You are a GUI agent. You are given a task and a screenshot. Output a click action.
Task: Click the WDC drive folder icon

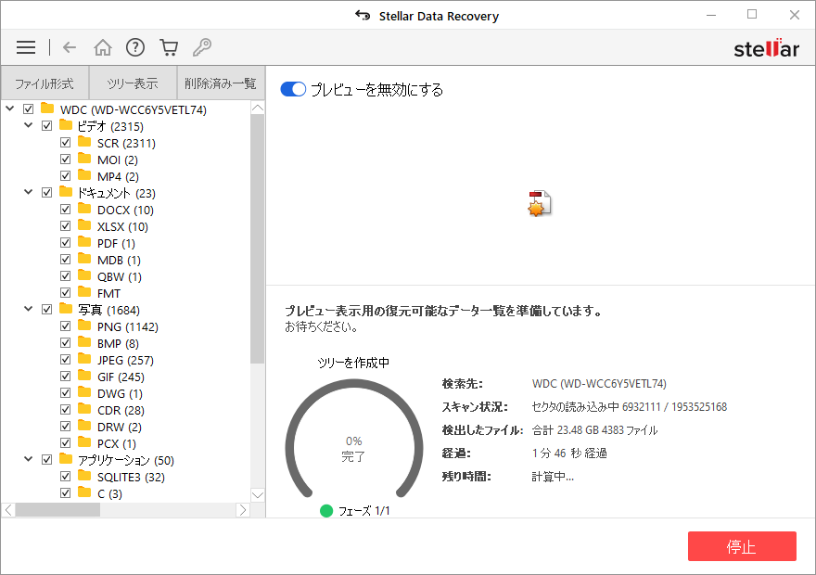[x=47, y=109]
